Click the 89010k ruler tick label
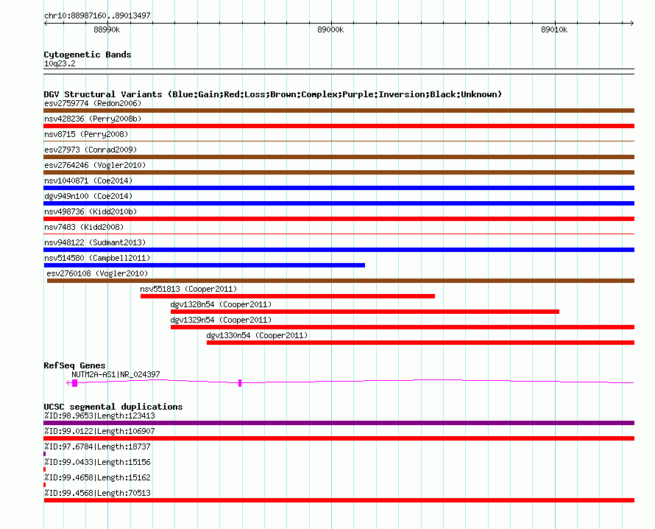 pos(554,29)
